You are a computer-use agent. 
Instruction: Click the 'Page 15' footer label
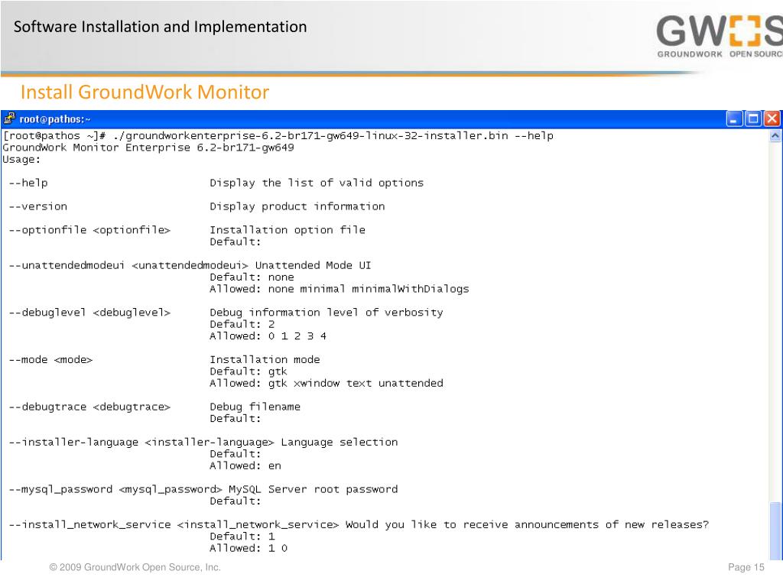746,568
